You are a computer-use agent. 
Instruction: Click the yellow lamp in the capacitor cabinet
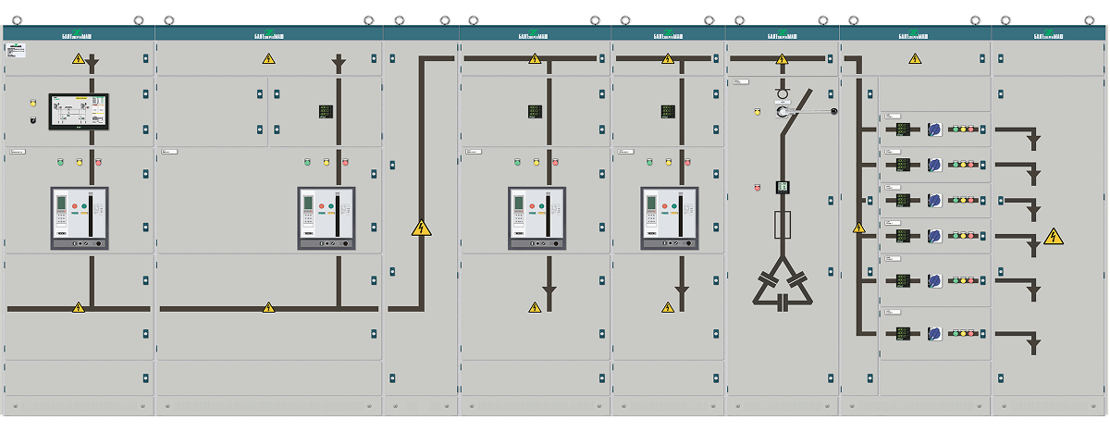pos(757,111)
